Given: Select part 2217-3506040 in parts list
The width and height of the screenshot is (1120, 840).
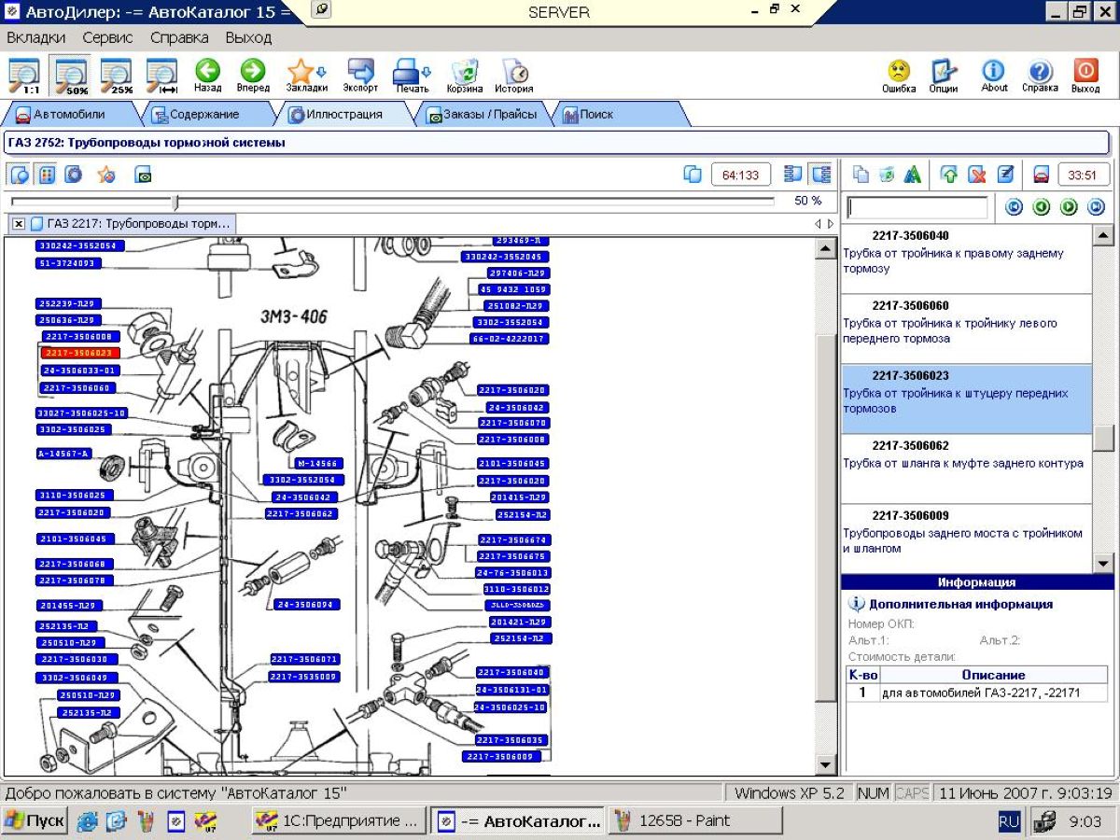Looking at the screenshot, I should [x=965, y=259].
